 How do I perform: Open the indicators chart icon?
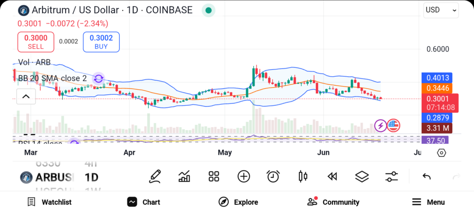(184, 176)
